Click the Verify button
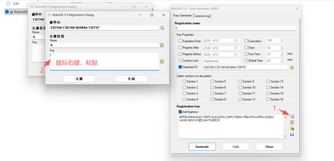The width and height of the screenshot is (334, 161). [236, 146]
